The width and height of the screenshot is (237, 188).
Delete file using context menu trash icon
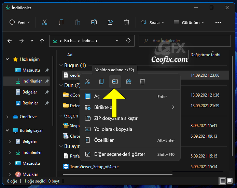coord(142,82)
